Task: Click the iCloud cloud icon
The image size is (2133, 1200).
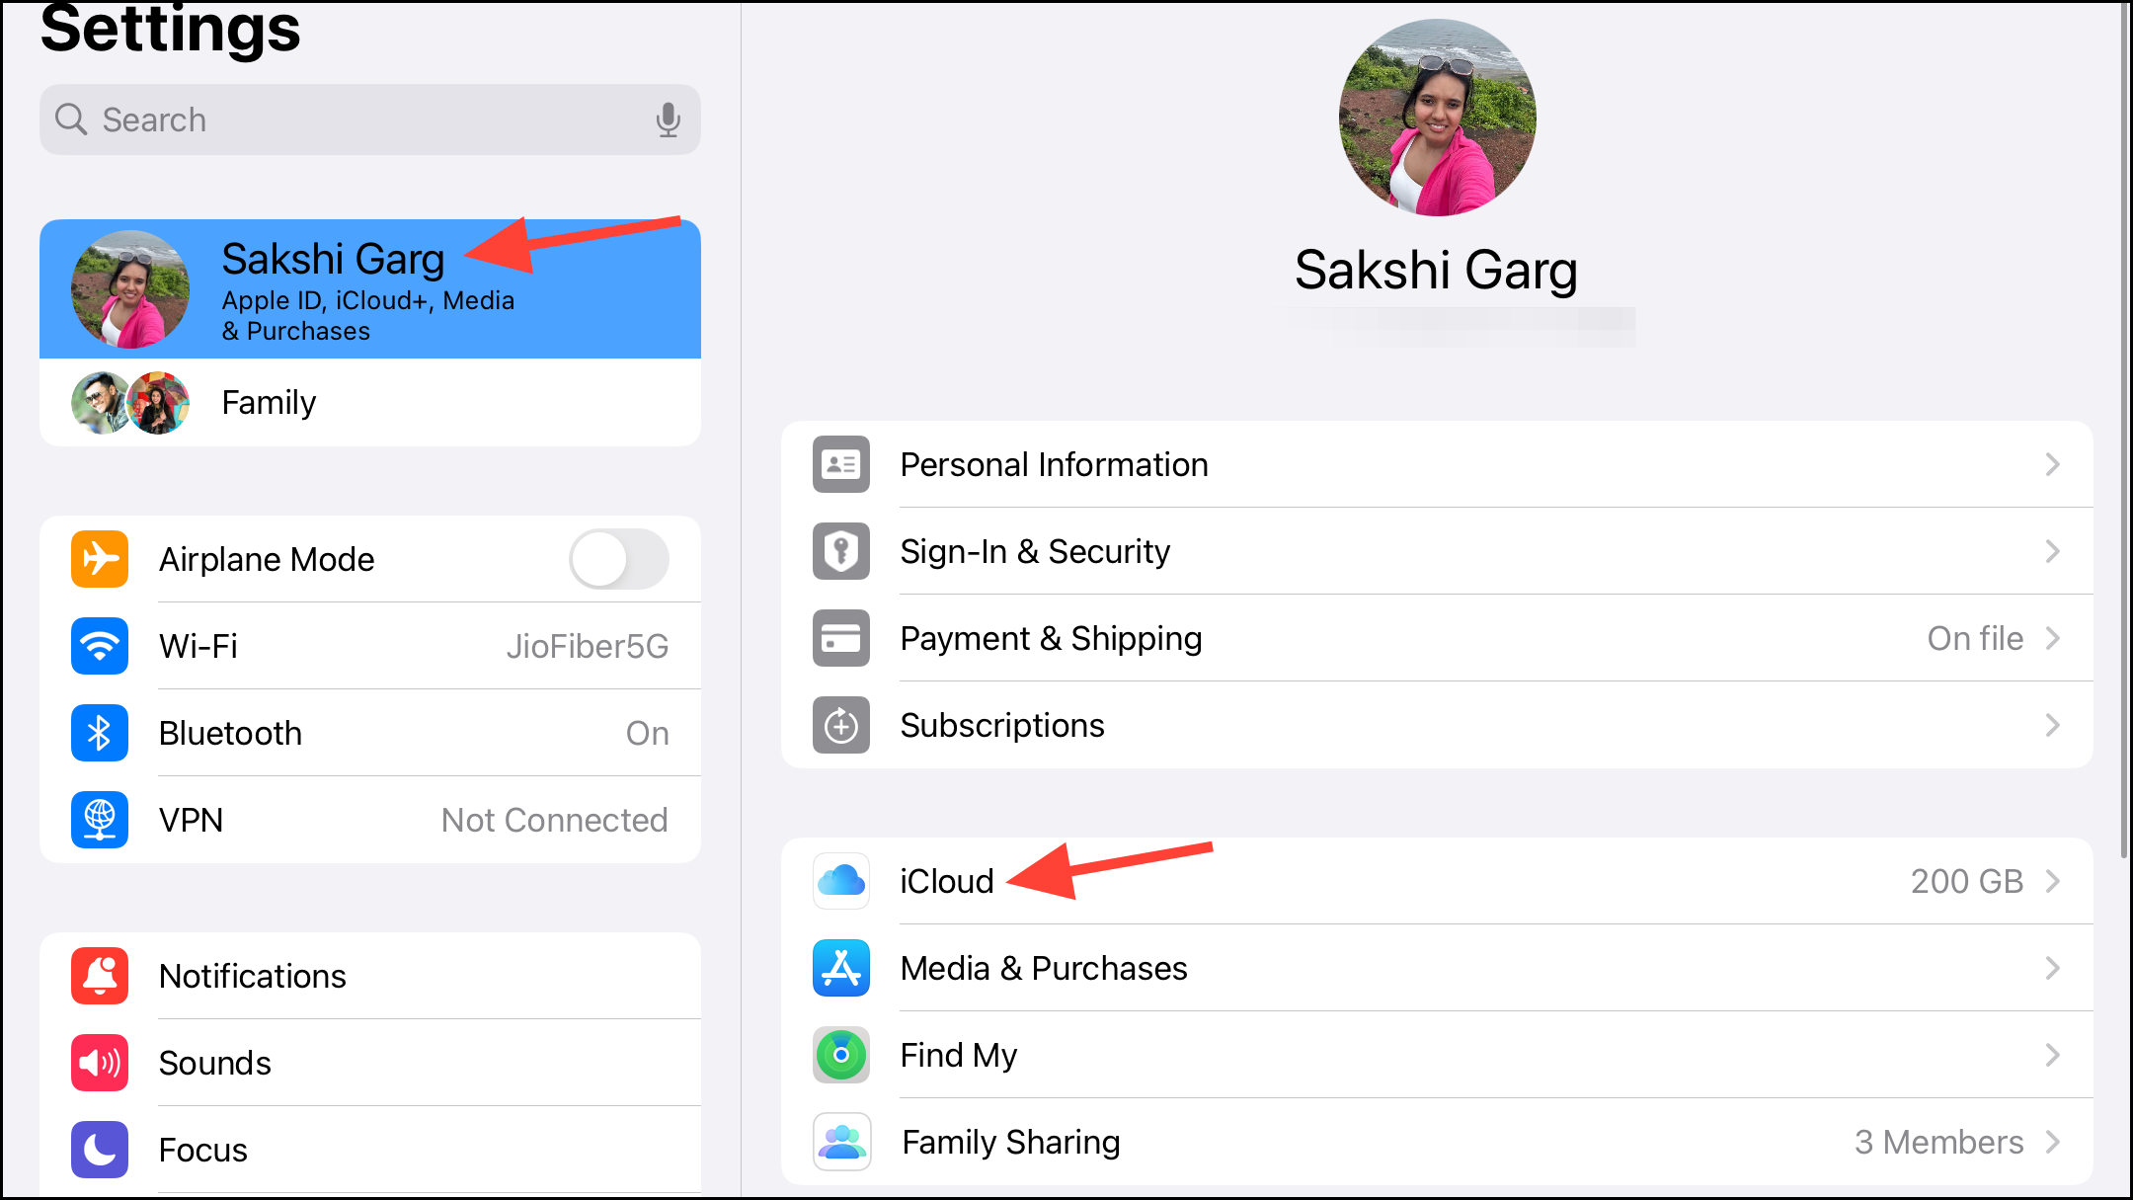Action: (x=841, y=881)
